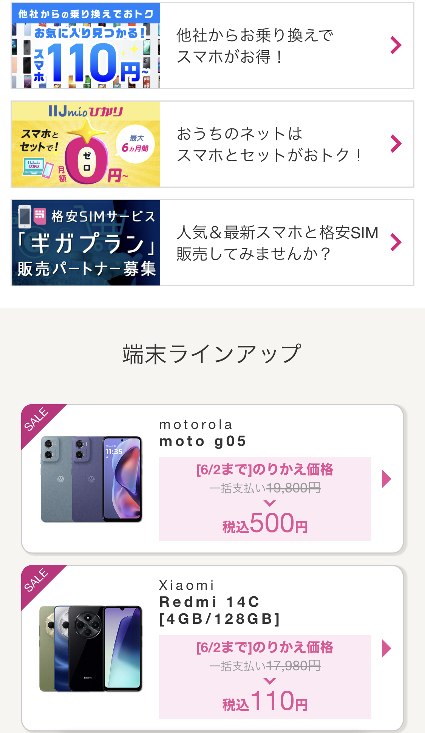Click chevron beside おうちのネットは text
425x733 pixels.
pyautogui.click(x=396, y=144)
